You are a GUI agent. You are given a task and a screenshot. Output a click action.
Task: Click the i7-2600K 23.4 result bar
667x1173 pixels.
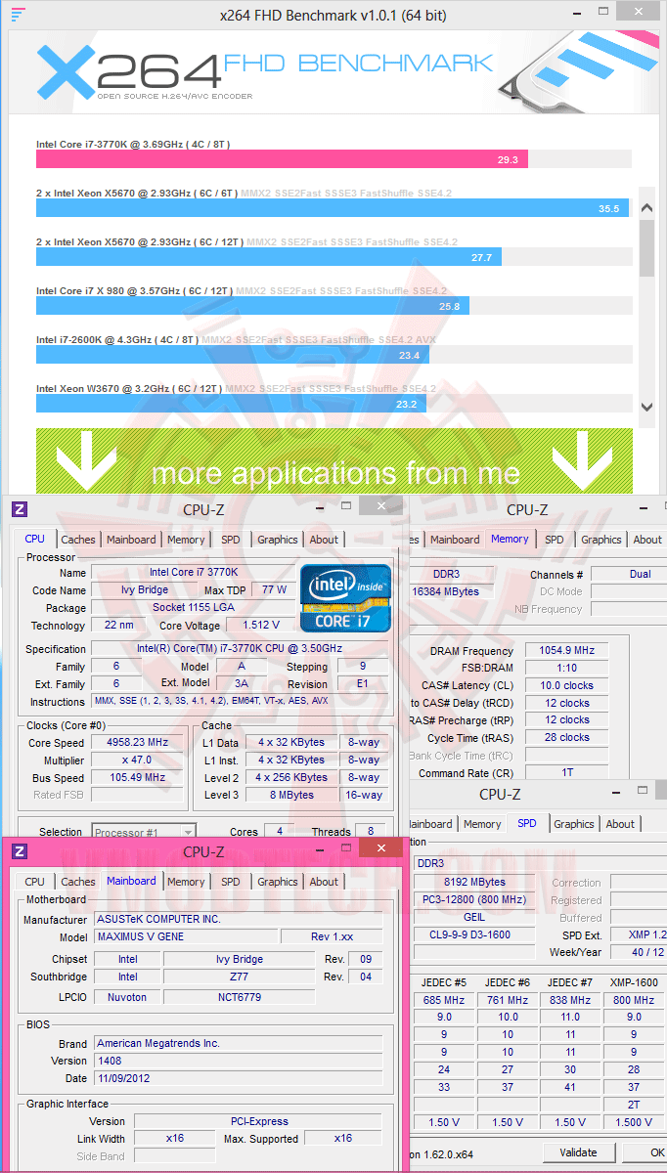coord(231,354)
